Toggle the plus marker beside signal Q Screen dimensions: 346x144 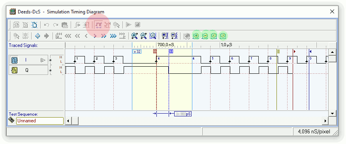50,70
